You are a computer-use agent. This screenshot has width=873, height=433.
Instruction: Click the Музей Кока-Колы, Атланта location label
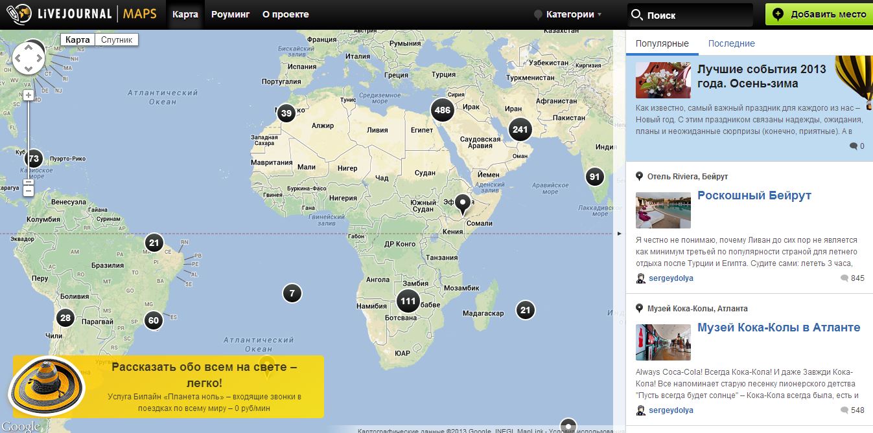[x=697, y=308]
